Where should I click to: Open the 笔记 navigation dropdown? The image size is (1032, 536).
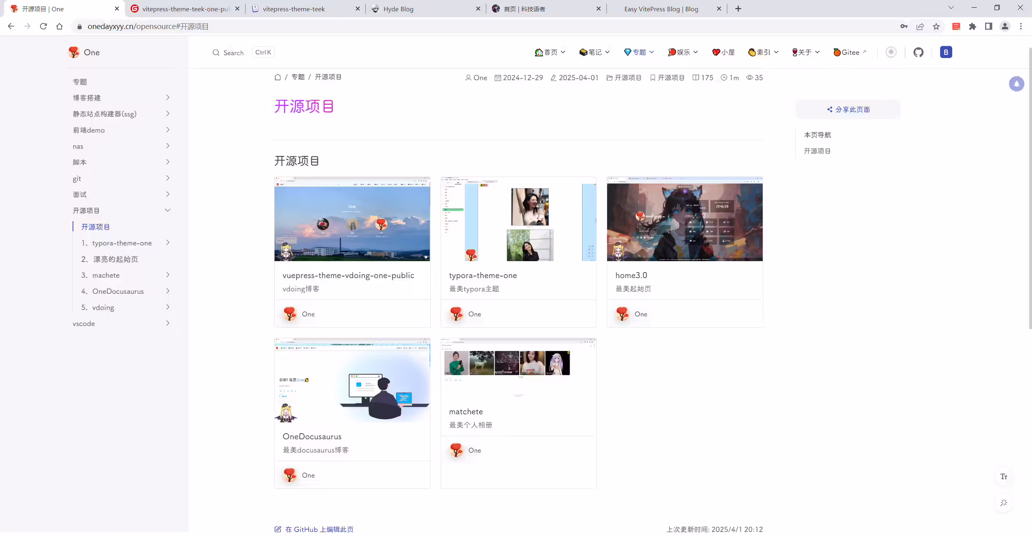pyautogui.click(x=595, y=52)
